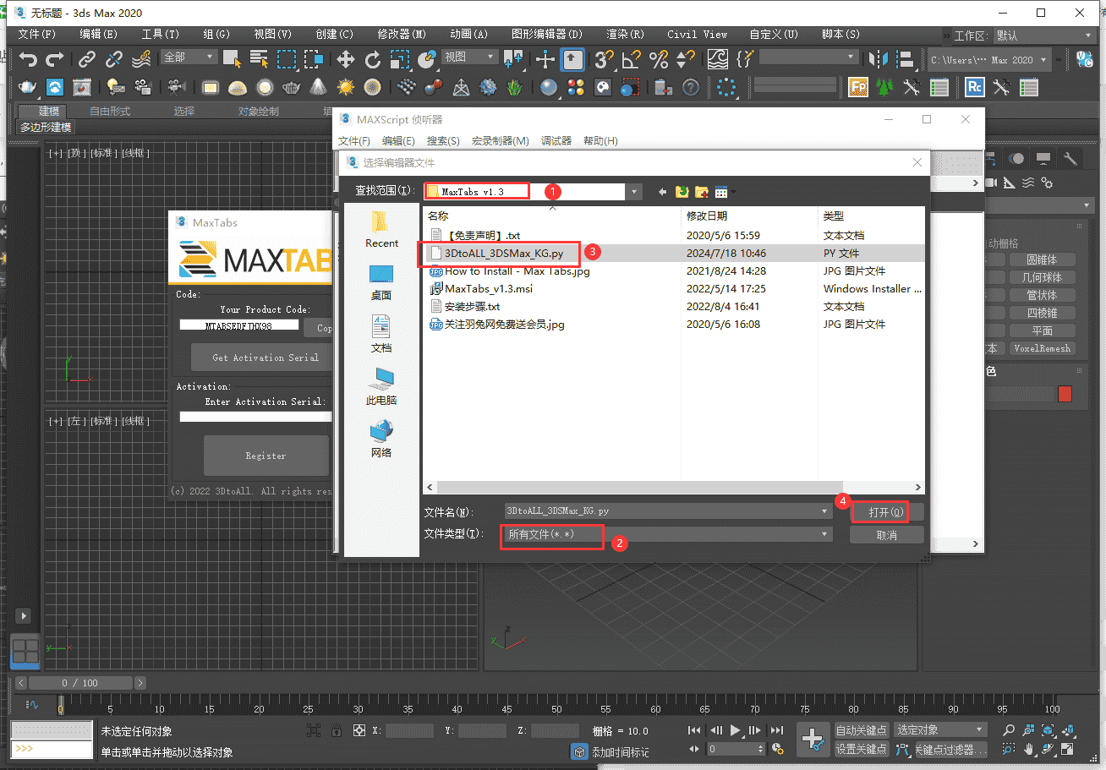Click the 设置关键点 button
Image resolution: width=1106 pixels, height=770 pixels.
pyautogui.click(x=861, y=749)
